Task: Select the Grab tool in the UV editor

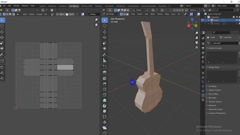Action: pos(2,67)
